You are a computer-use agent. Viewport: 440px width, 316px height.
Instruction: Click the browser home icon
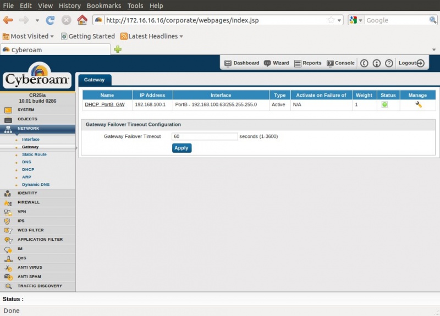coord(82,20)
